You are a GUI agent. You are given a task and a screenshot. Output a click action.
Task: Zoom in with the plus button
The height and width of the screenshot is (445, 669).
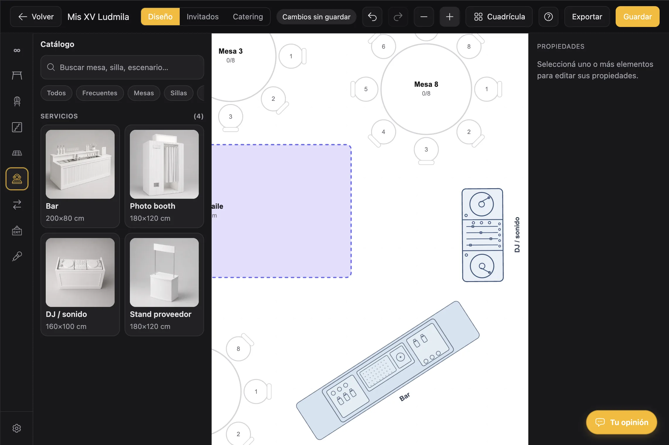(x=450, y=17)
